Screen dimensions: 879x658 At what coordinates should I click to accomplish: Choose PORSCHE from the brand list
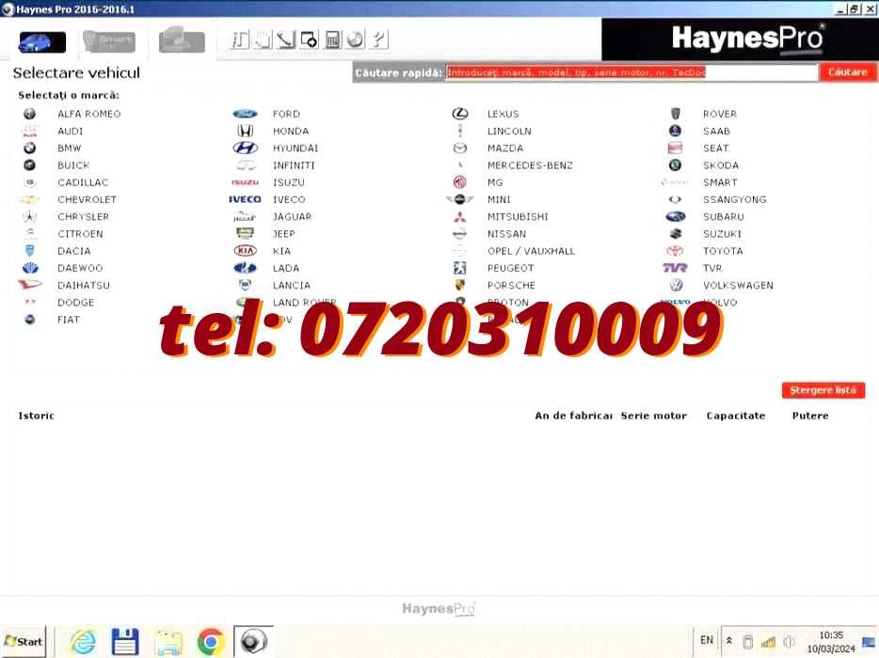(511, 285)
